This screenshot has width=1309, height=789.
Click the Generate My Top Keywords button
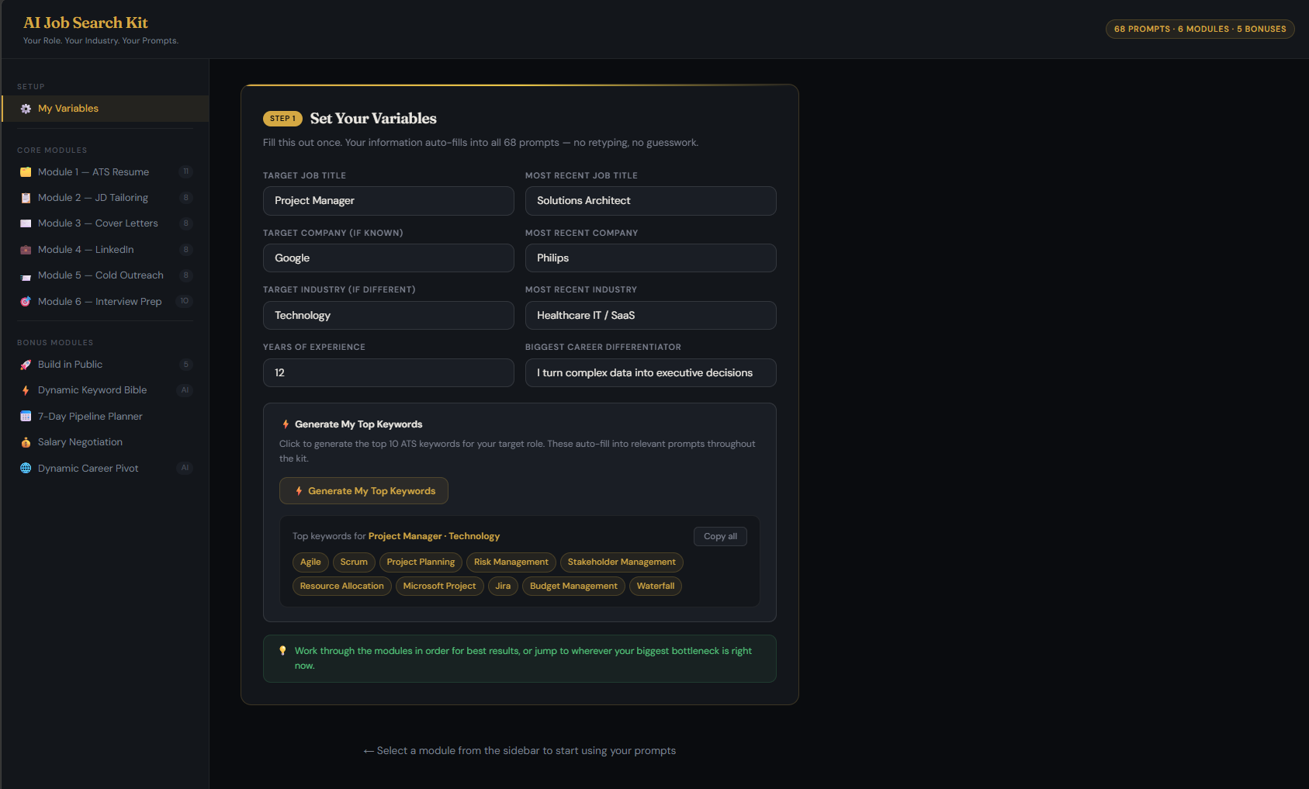(364, 491)
